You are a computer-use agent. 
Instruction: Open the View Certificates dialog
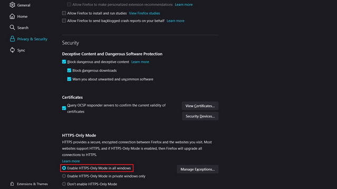(x=200, y=106)
